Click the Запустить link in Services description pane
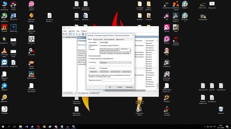 click(81, 44)
